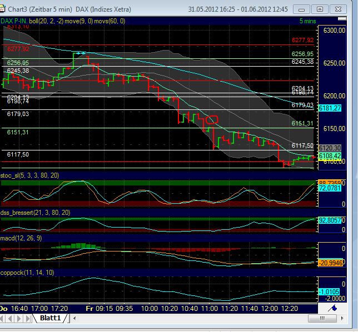Click the orange 88,7359 stochastic value

tap(330, 183)
